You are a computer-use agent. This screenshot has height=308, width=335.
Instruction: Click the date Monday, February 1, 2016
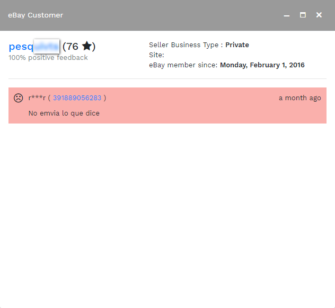262,65
